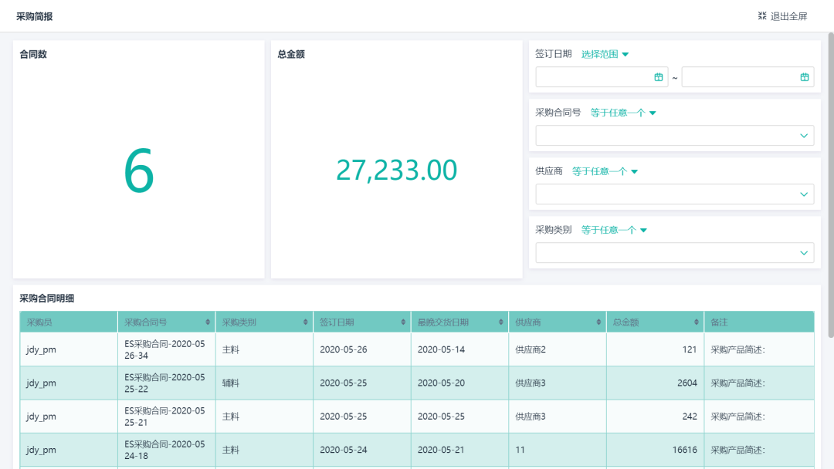Expand the 等于任意一个 condition for 采购合同号
834x469 pixels.
point(620,113)
